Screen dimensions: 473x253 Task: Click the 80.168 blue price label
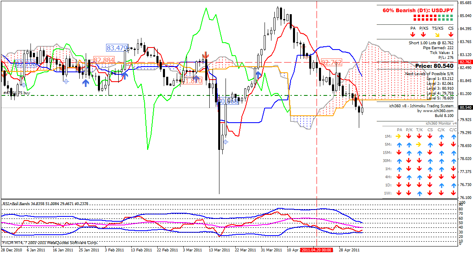tap(228, 101)
